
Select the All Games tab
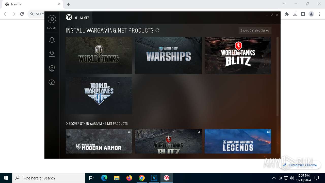(x=78, y=18)
